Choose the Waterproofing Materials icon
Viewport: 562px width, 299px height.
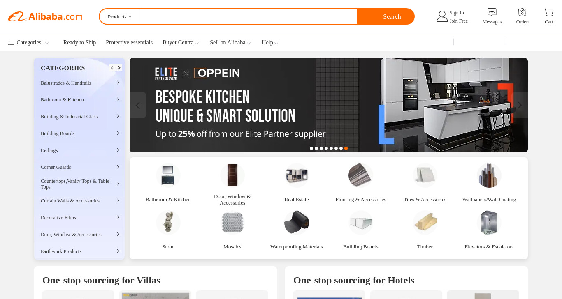(x=296, y=223)
